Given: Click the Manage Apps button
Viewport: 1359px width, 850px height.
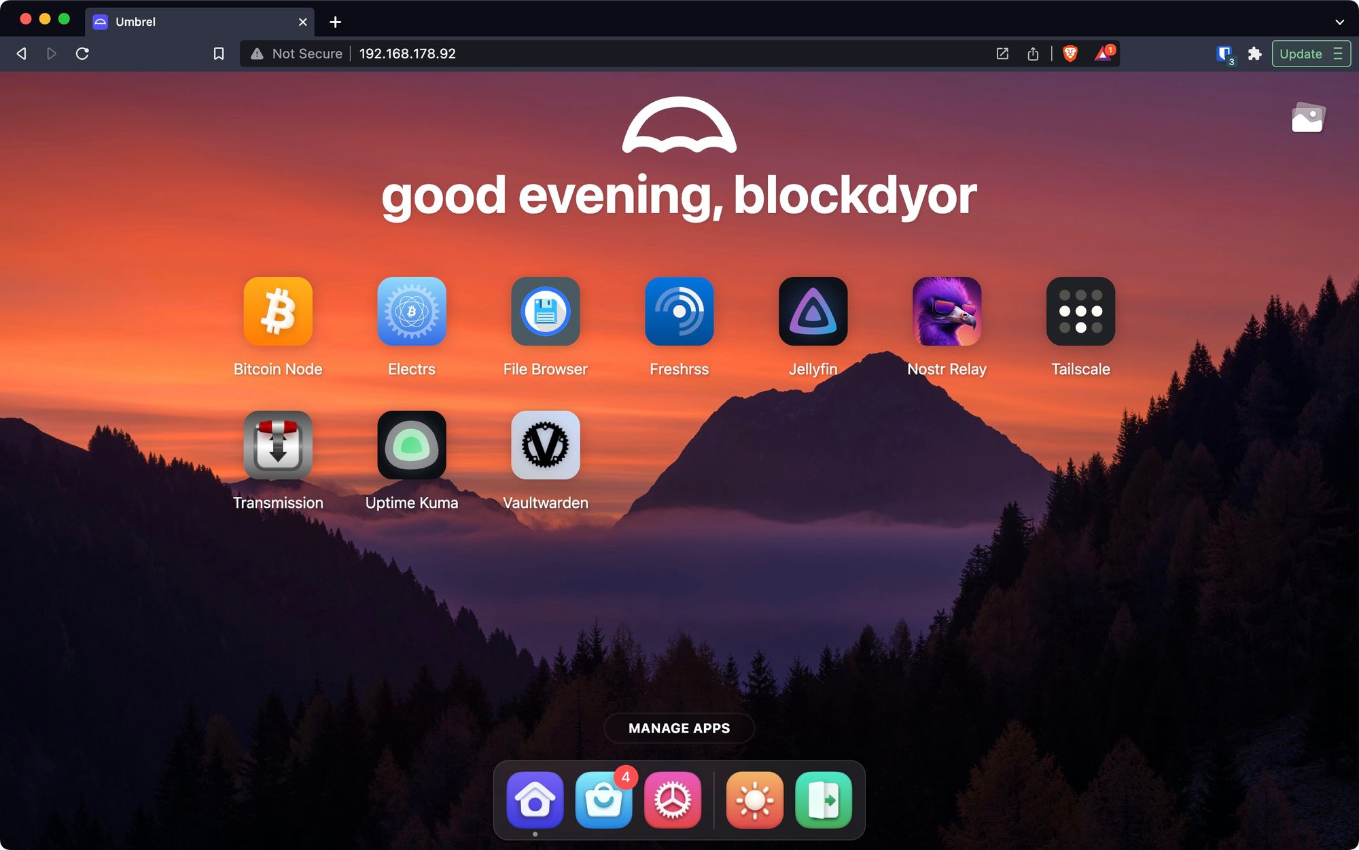Looking at the screenshot, I should (x=679, y=728).
